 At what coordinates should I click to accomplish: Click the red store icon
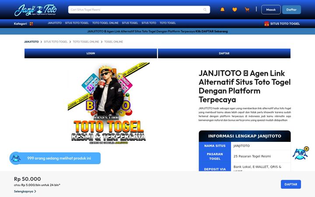click(x=266, y=24)
